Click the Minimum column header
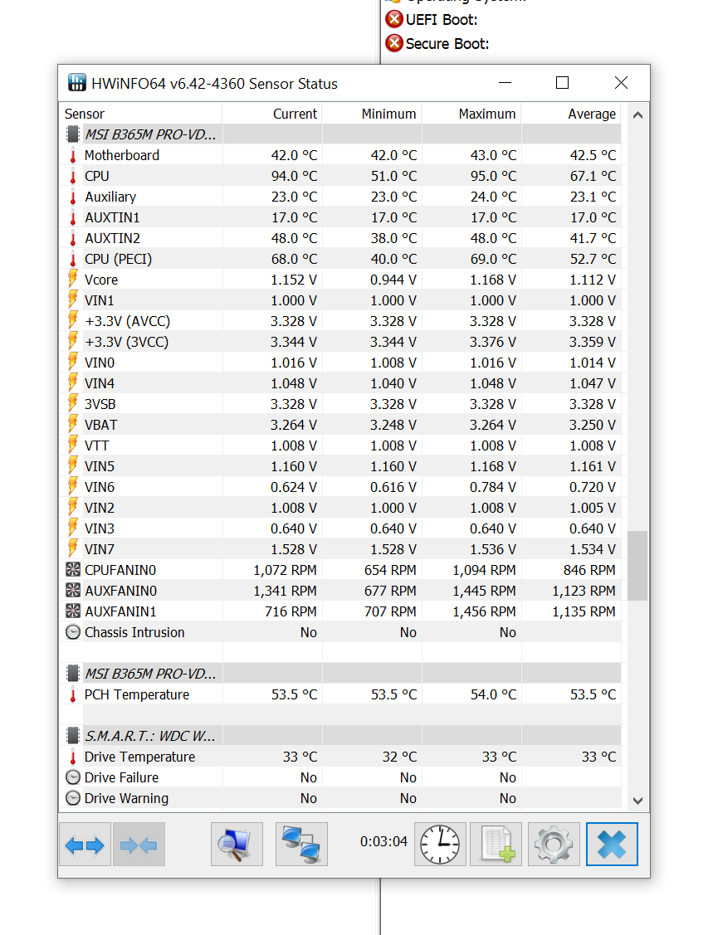The width and height of the screenshot is (713, 935). 372,114
